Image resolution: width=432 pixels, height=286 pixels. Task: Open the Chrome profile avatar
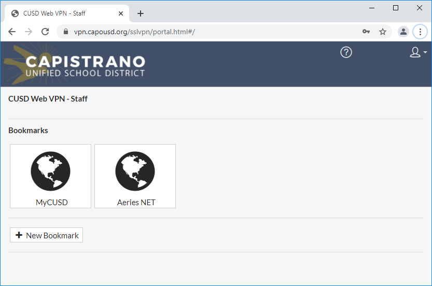coord(403,32)
